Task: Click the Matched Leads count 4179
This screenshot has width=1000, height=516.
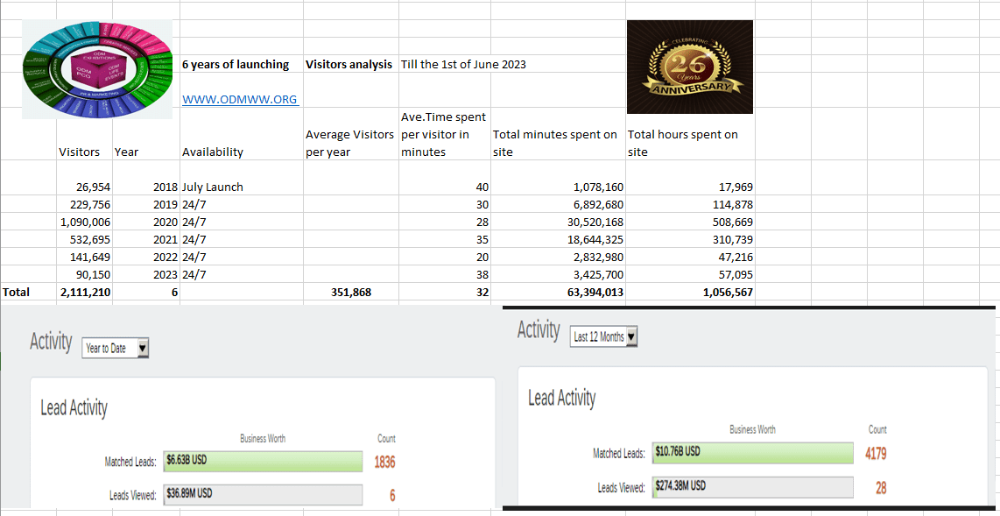Action: pos(876,454)
